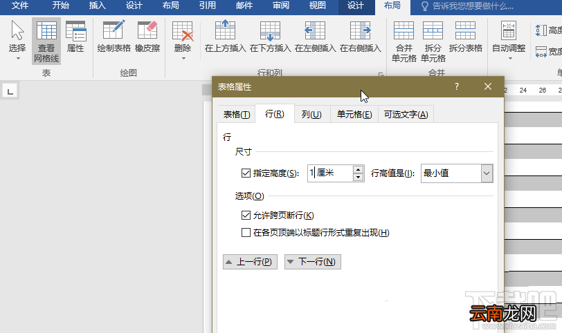This screenshot has height=333, width=562.
Task: Switch to the 列(U) tab
Action: click(x=311, y=115)
